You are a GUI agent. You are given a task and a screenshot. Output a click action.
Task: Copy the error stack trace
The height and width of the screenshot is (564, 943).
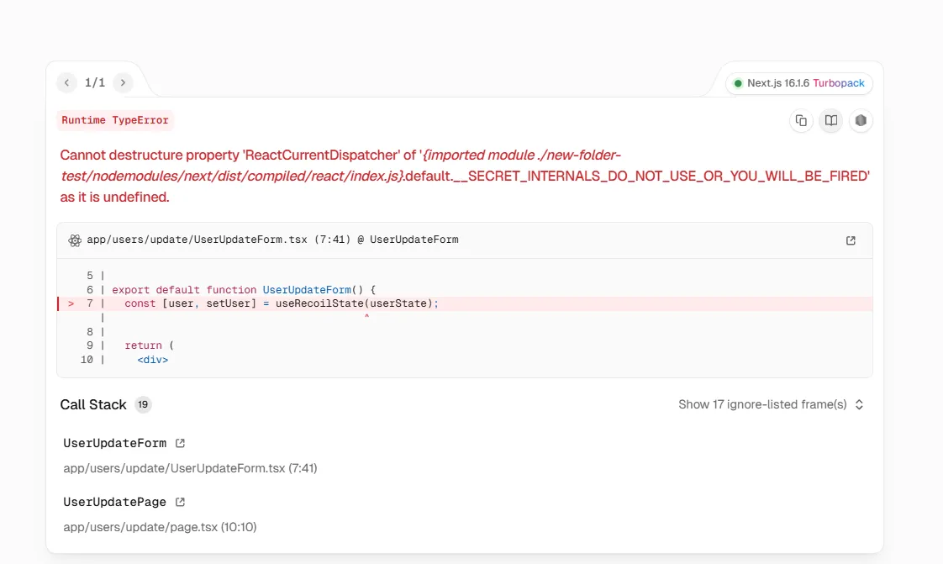(x=801, y=120)
